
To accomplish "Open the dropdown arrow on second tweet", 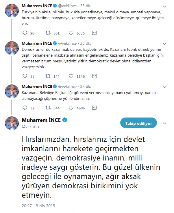I will 165,44.
